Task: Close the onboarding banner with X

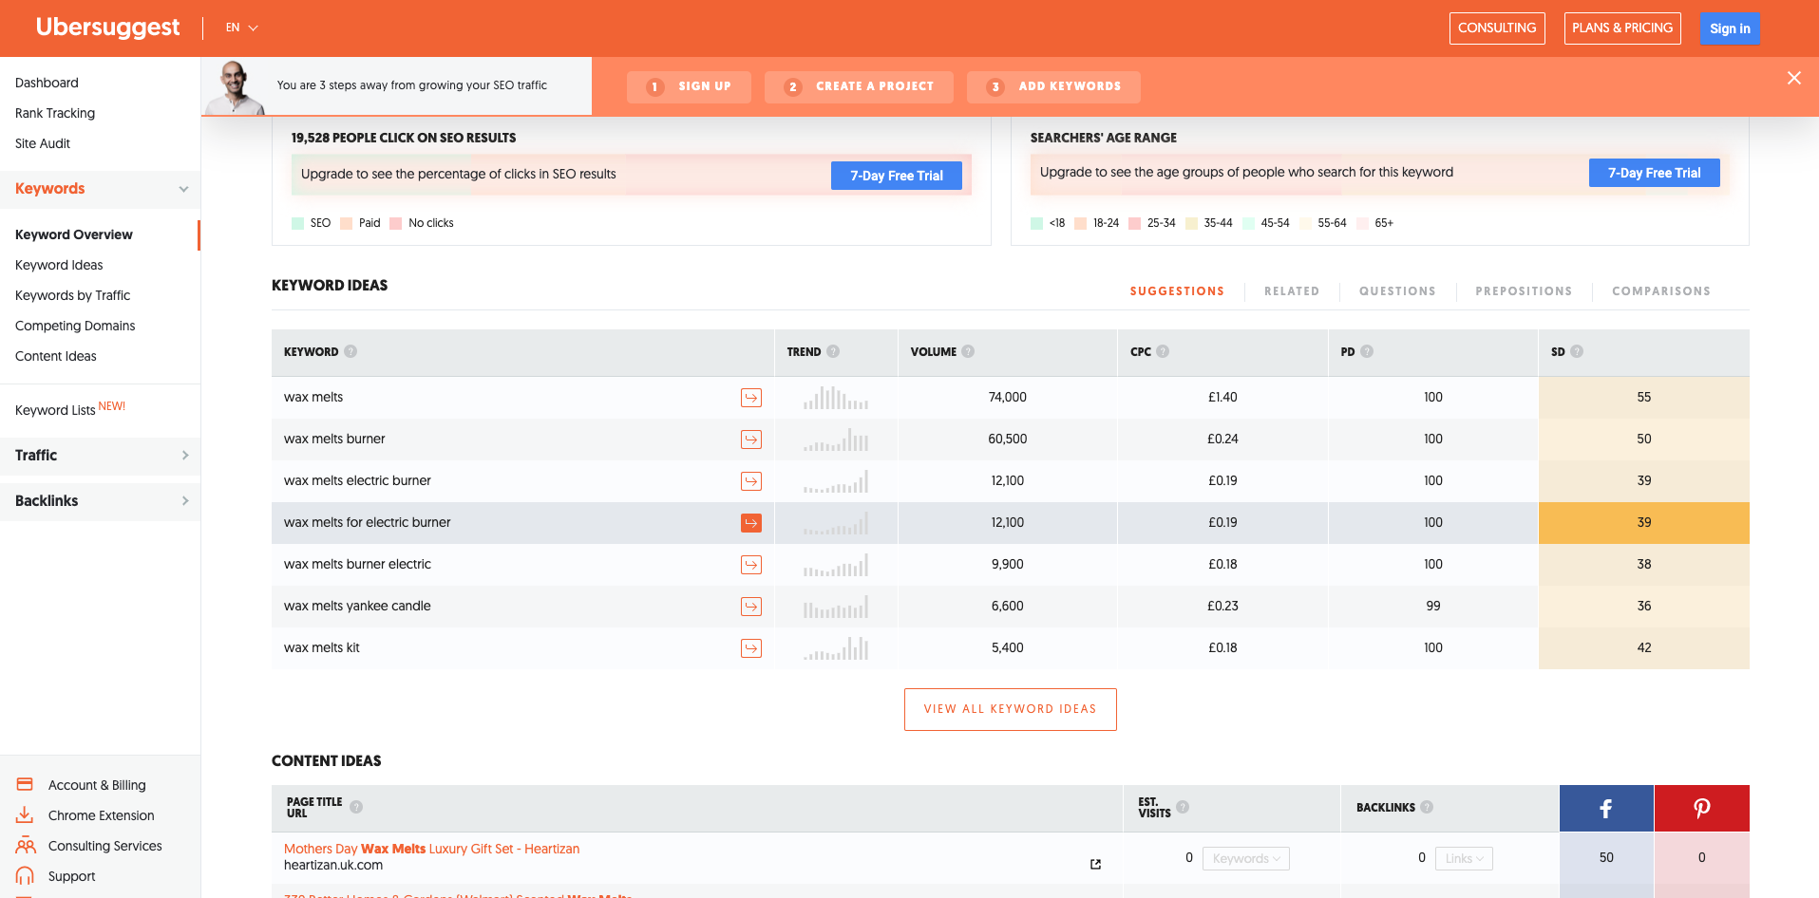Action: pyautogui.click(x=1794, y=78)
